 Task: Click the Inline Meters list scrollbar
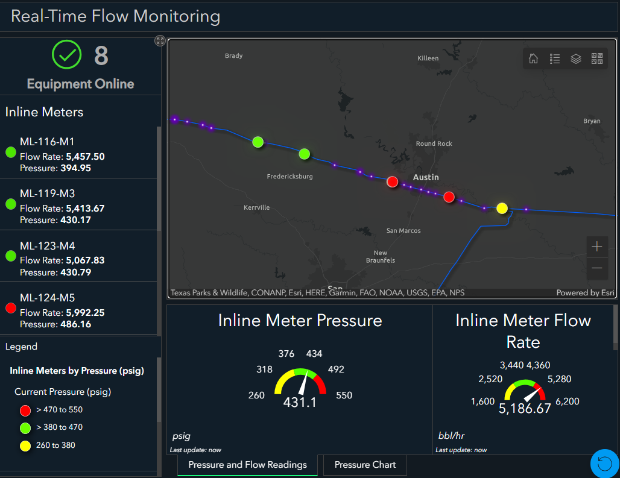(159, 178)
